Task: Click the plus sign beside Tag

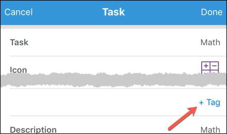Action: 201,103
